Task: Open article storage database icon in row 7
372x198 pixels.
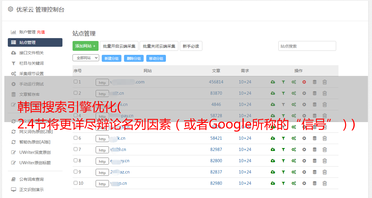Action: point(314,150)
